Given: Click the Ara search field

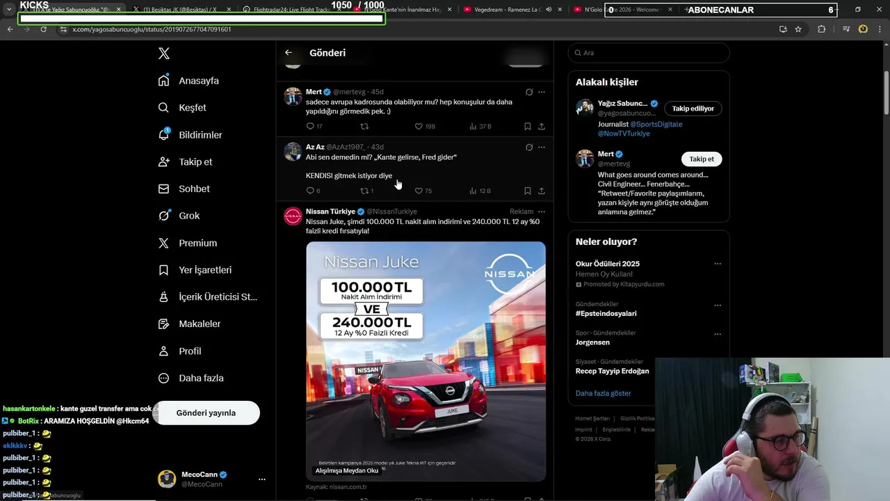Looking at the screenshot, I should tap(649, 53).
